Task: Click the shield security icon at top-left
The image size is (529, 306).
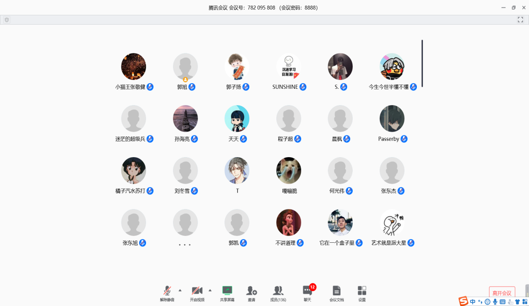Action: pyautogui.click(x=7, y=20)
